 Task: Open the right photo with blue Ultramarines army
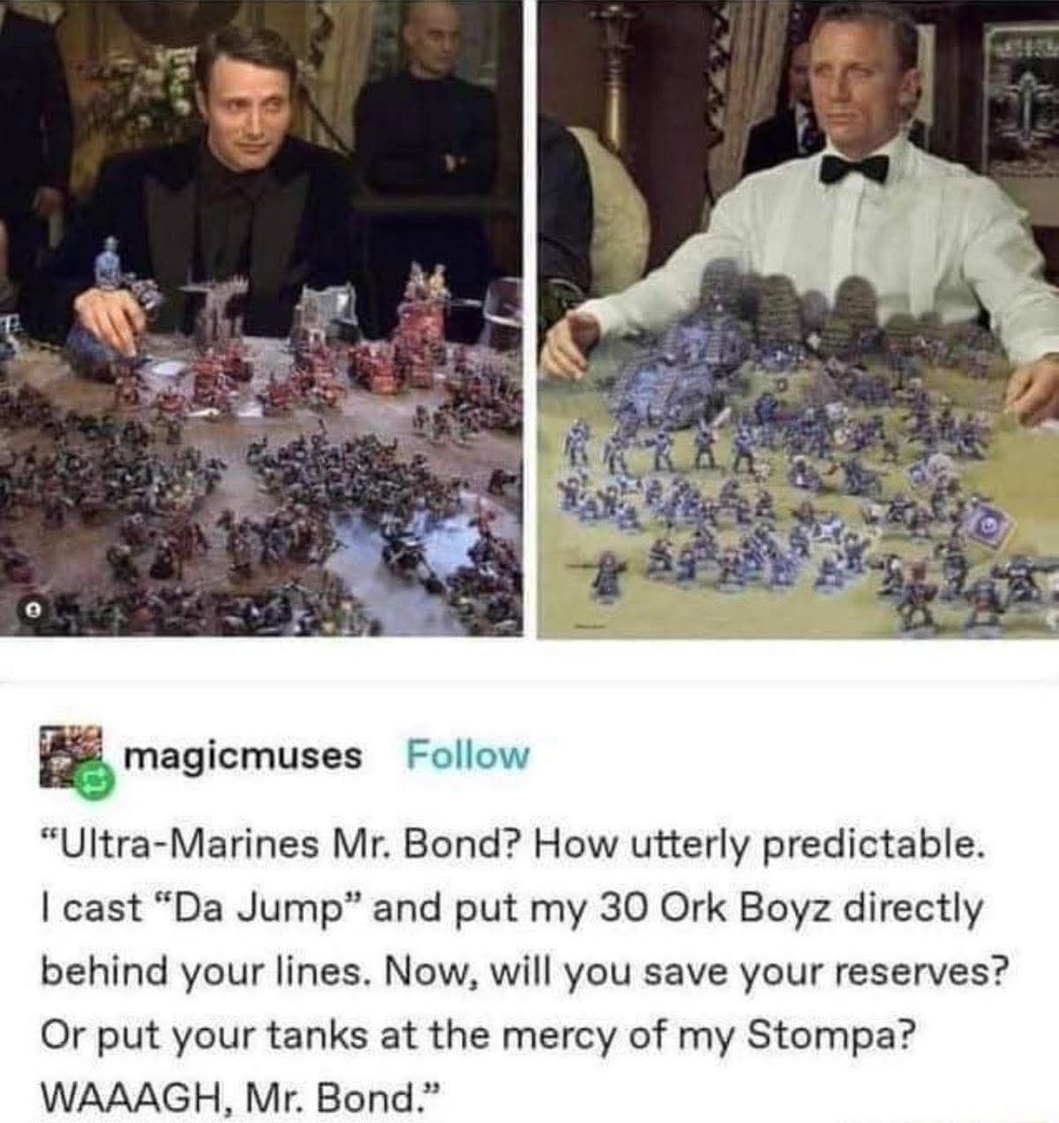pyautogui.click(x=799, y=318)
